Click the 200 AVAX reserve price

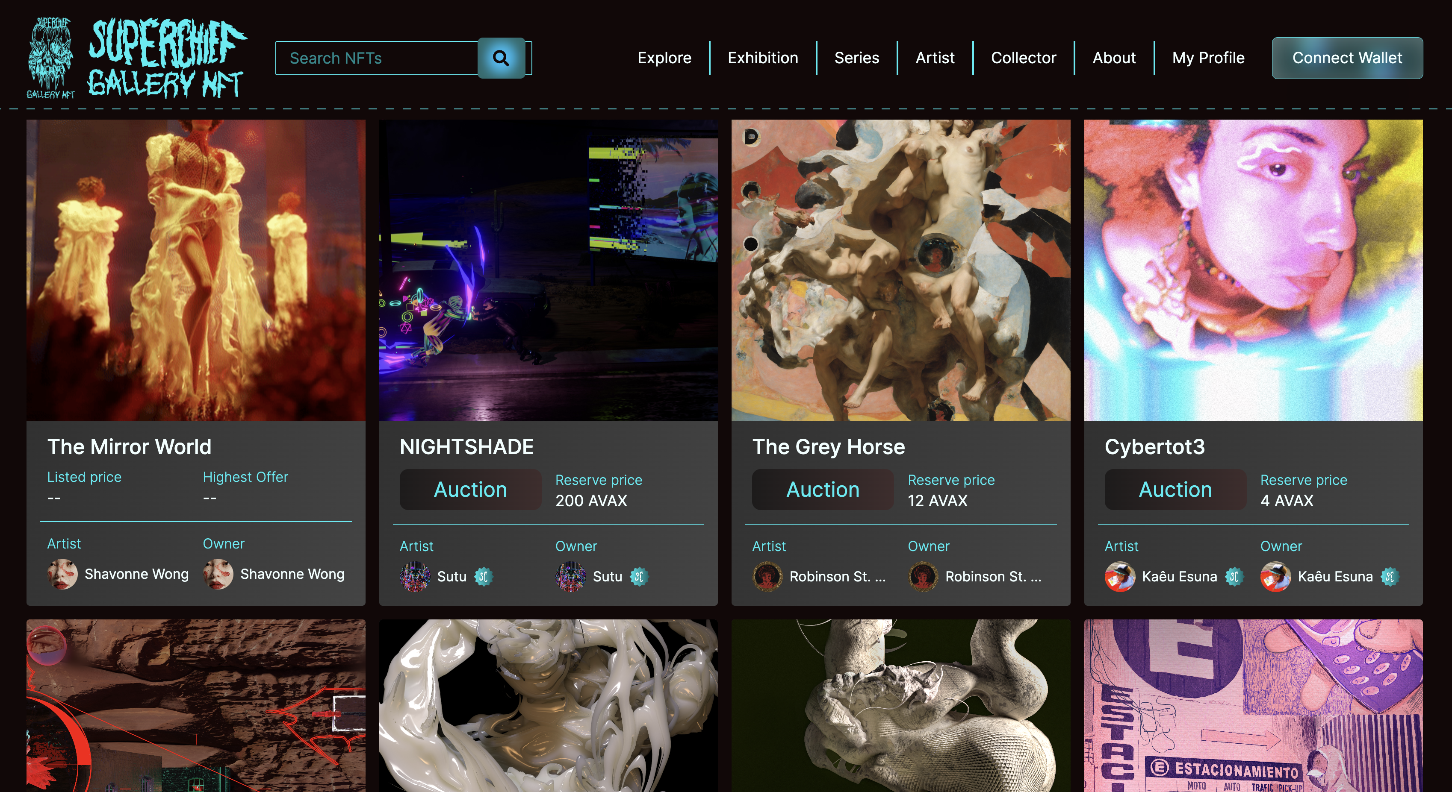[591, 500]
